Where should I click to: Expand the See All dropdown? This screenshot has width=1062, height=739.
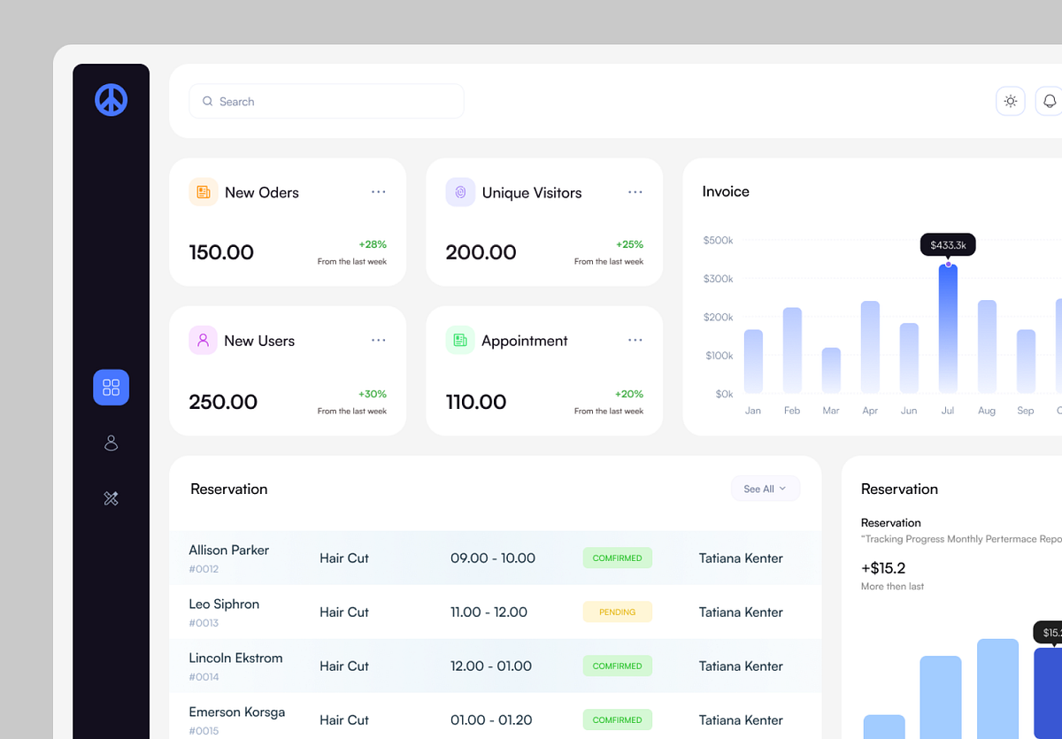[x=766, y=489]
